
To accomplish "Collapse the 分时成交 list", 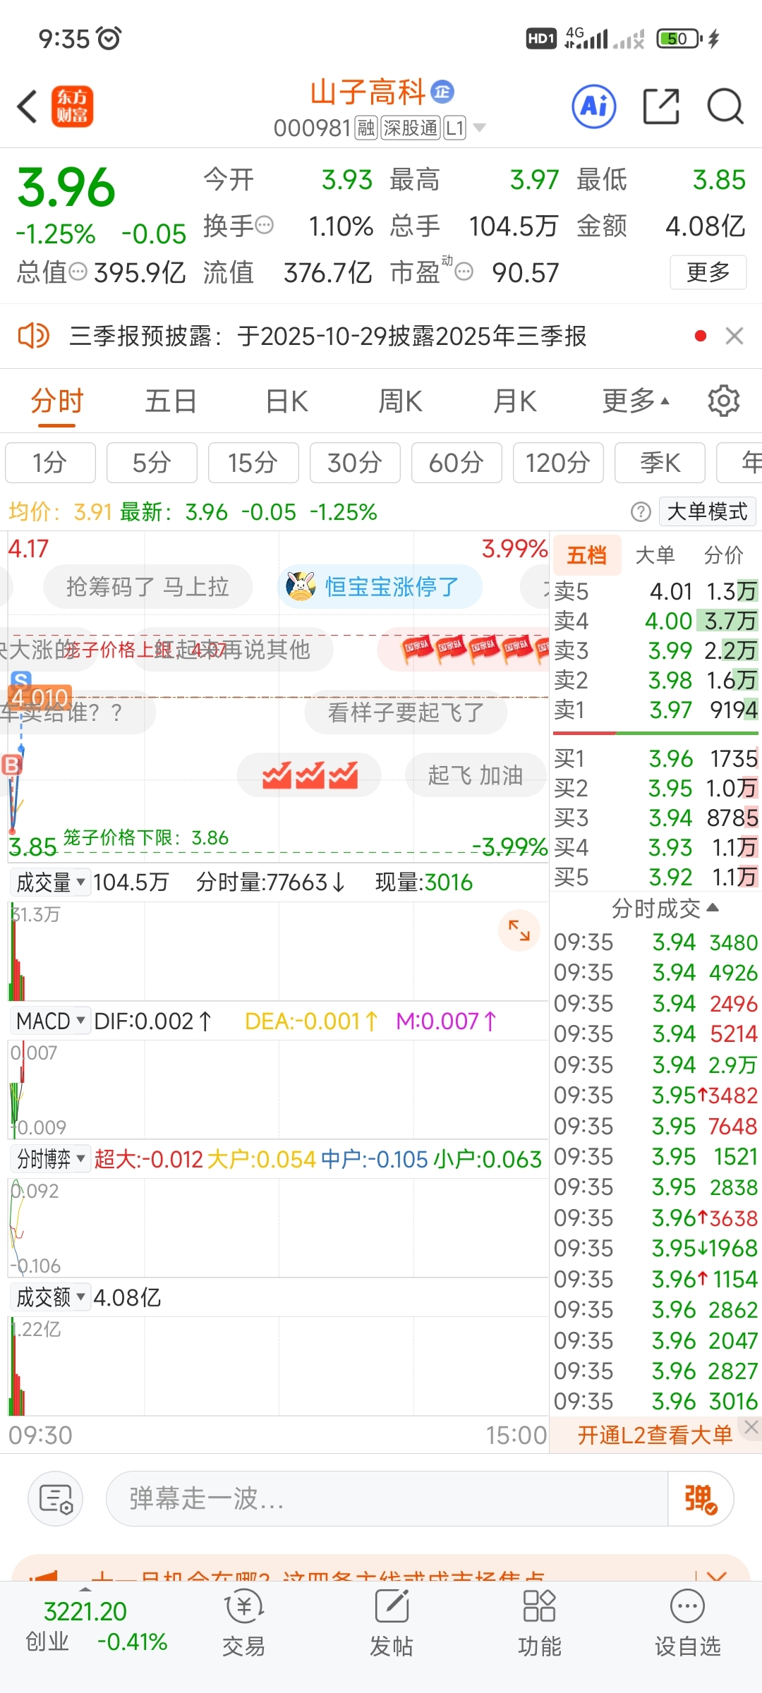I will 665,908.
